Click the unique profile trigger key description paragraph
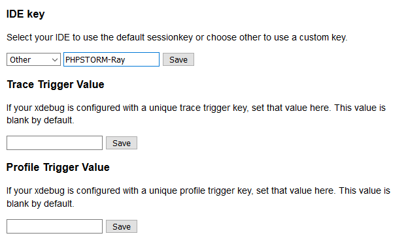 (x=198, y=197)
